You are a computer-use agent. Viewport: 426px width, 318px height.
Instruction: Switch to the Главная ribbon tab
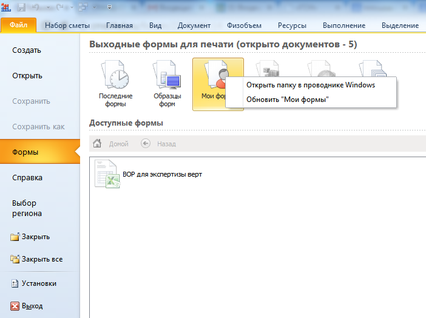(x=120, y=25)
